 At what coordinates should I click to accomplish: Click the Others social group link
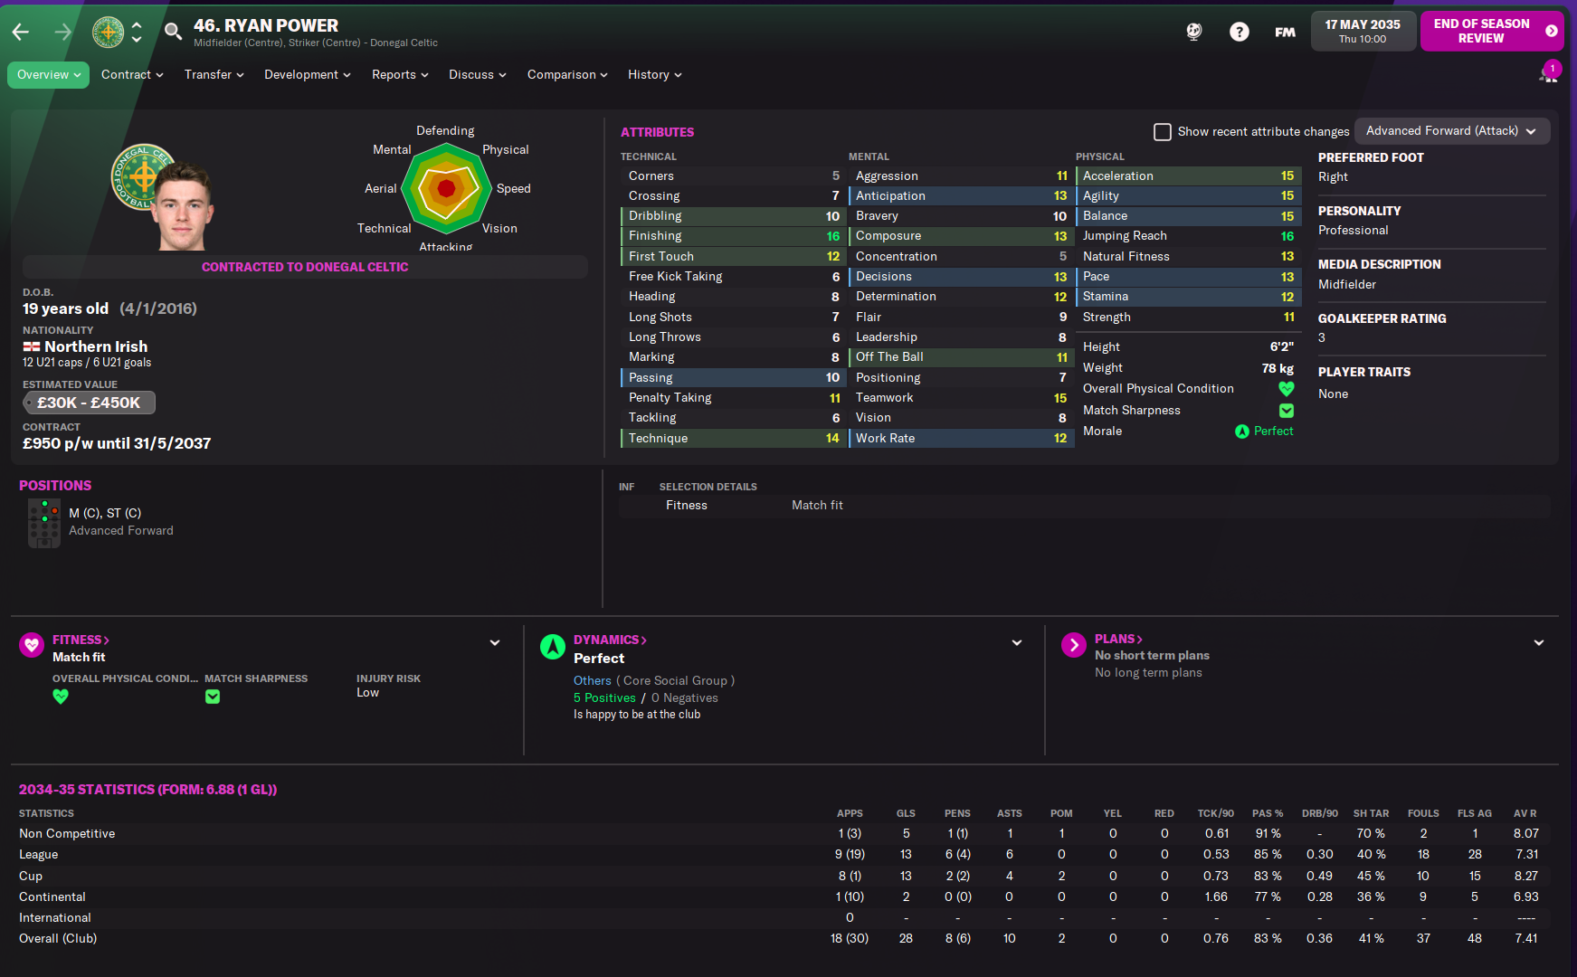pos(593,680)
